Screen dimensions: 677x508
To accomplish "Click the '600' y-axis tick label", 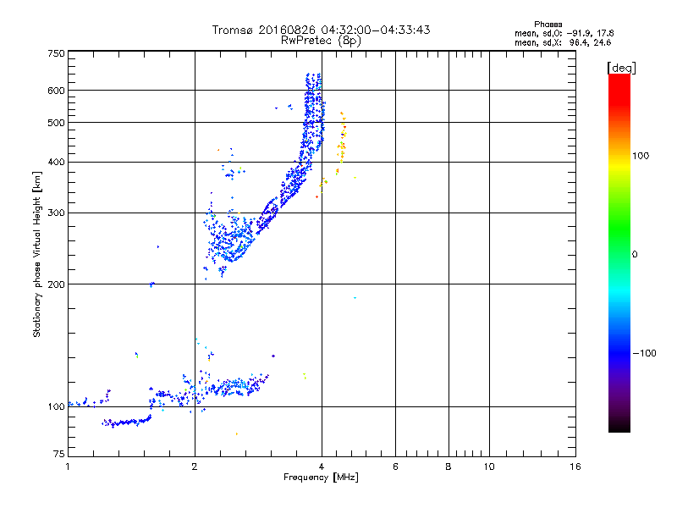I will (56, 91).
